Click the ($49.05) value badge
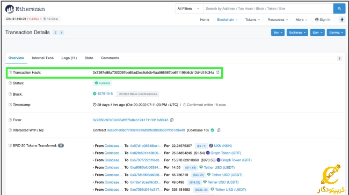Image resolution: width=349 pixels, height=195 pixels. pos(194,182)
